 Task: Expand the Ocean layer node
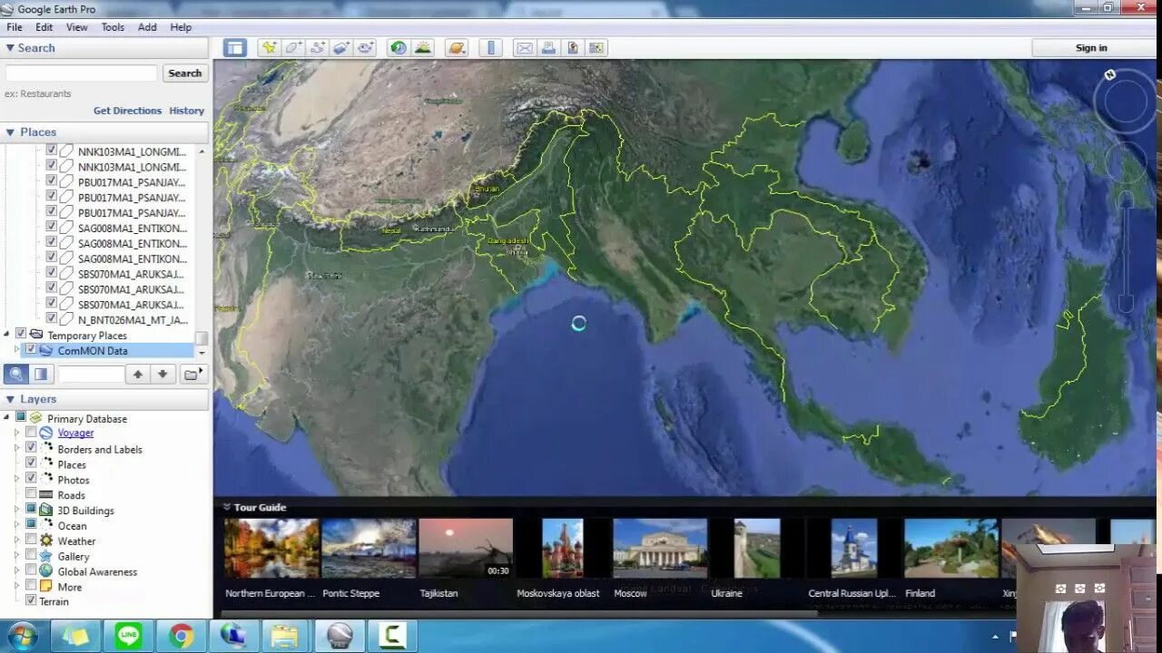tap(16, 525)
